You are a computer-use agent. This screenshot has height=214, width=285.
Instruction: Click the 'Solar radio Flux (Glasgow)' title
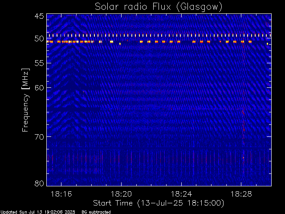159,7
